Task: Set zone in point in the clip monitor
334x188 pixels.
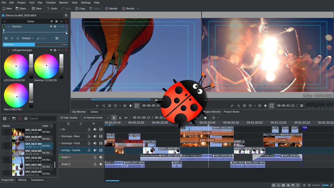Action: 97,106
